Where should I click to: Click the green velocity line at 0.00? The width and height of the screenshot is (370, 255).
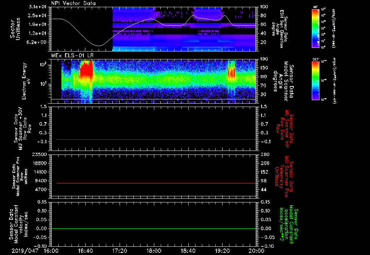pos(154,228)
